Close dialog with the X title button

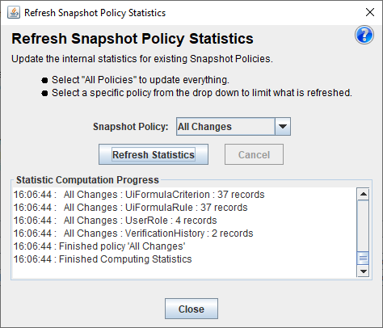tap(370, 12)
